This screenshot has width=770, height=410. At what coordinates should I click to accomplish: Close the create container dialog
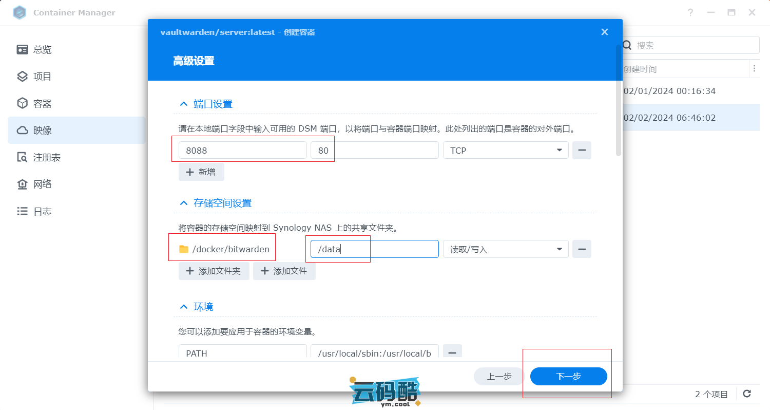point(604,32)
